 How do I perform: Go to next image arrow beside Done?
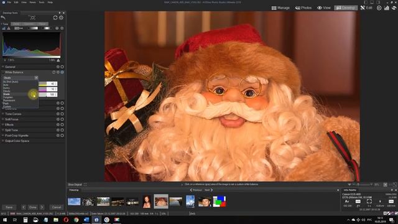(x=42, y=207)
